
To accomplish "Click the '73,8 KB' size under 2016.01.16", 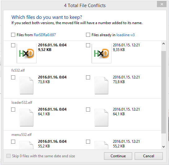I will [x=44, y=82].
